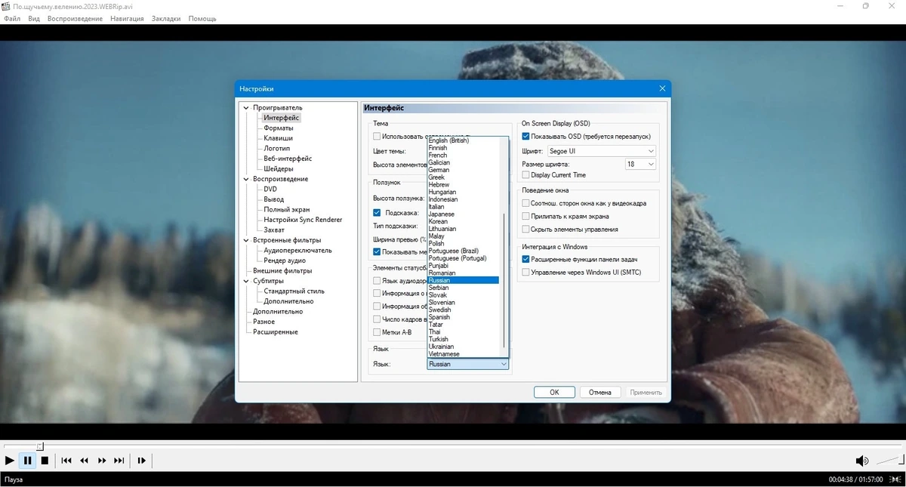Open the Воспроизведение menu
Viewport: 906px width, 487px height.
coord(75,19)
